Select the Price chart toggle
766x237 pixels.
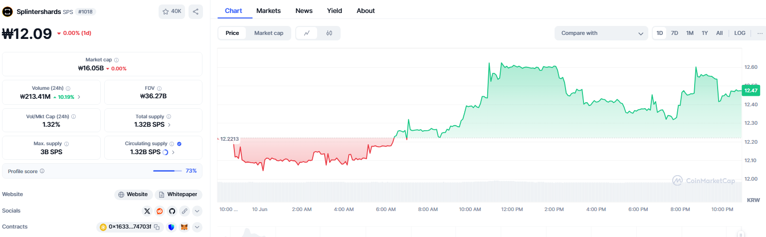coord(232,33)
